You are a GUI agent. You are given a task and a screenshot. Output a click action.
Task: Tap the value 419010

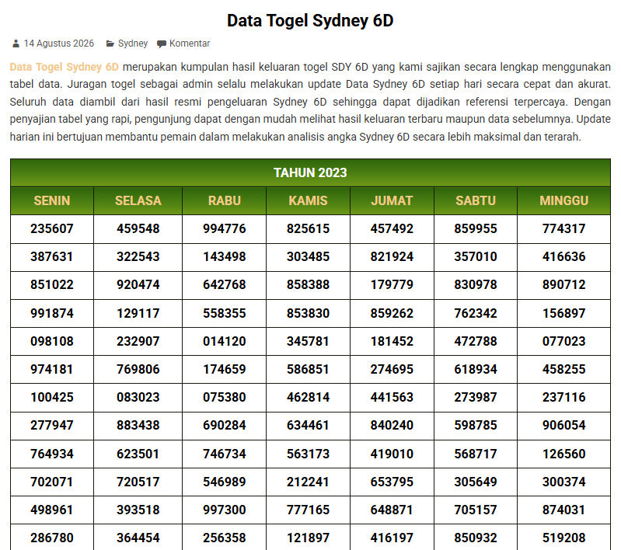coord(392,454)
